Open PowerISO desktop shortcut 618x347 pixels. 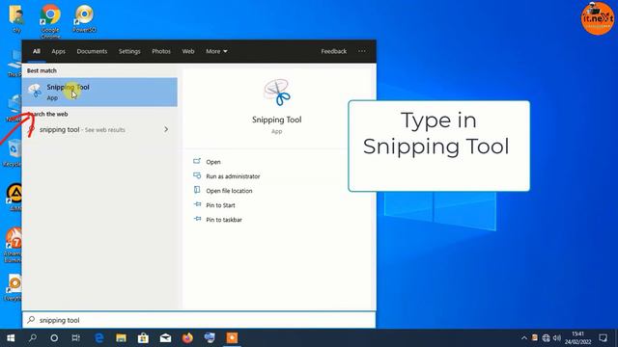coord(84,18)
